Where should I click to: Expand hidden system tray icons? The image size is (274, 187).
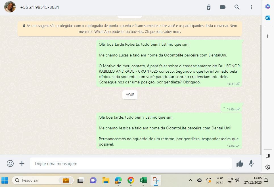[x=191, y=180]
